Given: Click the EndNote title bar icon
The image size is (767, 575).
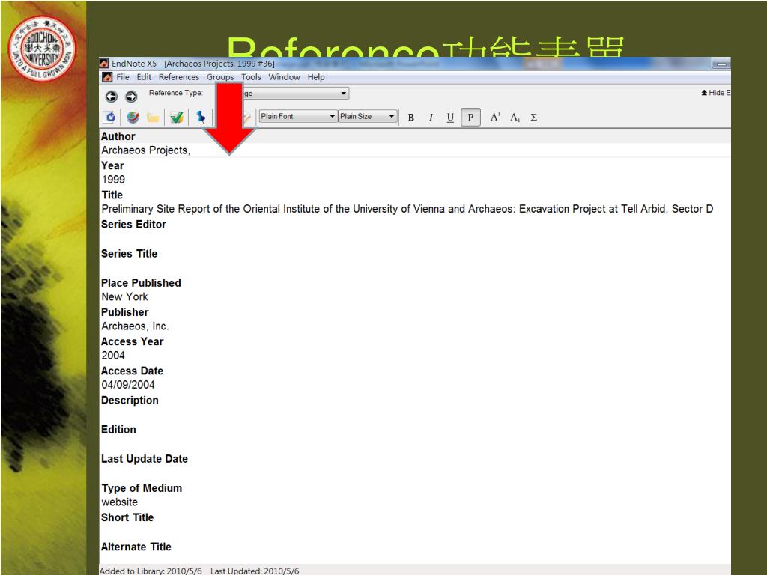Looking at the screenshot, I should [x=104, y=63].
